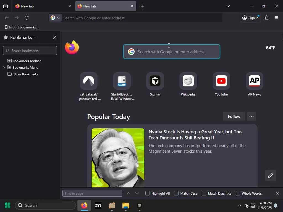Open the search engine dropdown in the address bar

(x=55, y=18)
